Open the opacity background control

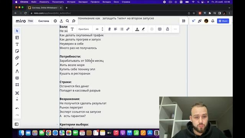152,29
